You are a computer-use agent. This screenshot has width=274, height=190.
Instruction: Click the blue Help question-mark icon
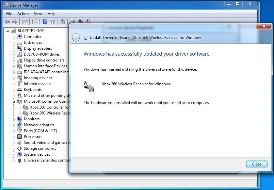point(45,22)
